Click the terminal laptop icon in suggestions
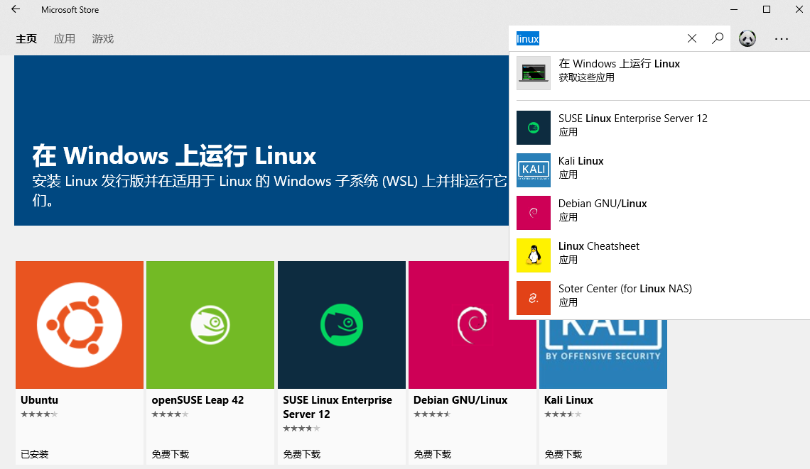 [x=534, y=73]
